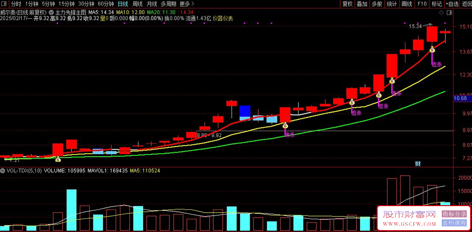Click the 15.34 high price label
472x232 pixels.
pyautogui.click(x=415, y=27)
